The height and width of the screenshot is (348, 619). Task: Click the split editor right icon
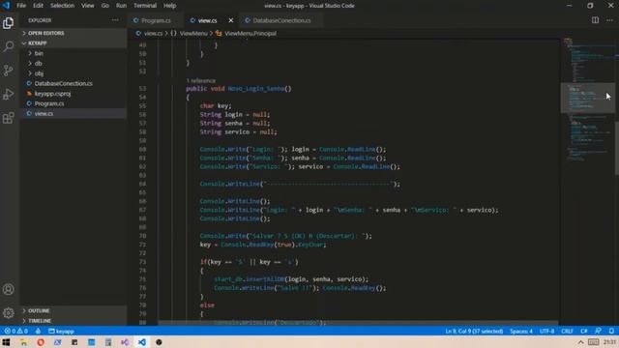pyautogui.click(x=595, y=20)
